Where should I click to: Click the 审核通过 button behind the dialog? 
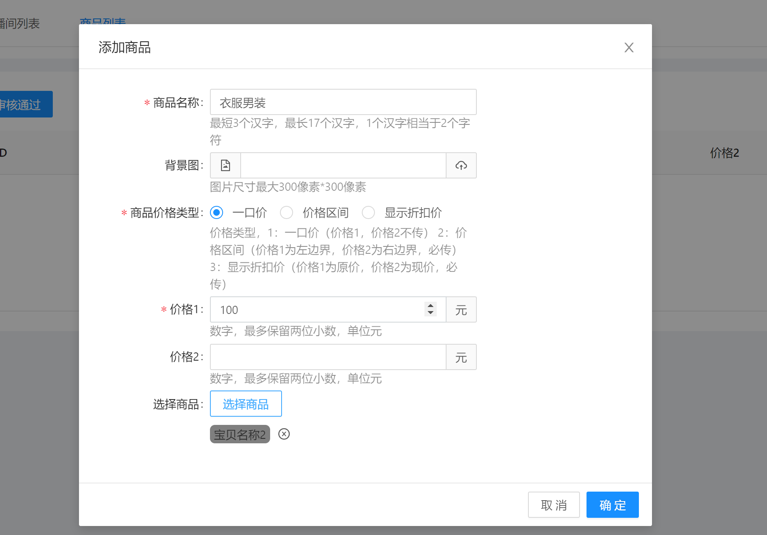pos(25,104)
